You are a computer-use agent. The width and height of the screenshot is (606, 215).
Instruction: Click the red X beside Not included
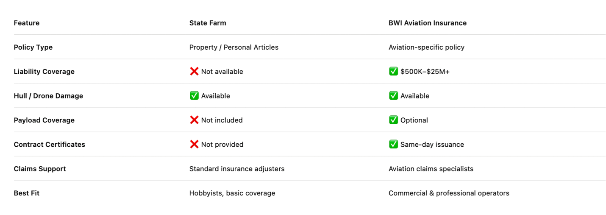pyautogui.click(x=194, y=120)
